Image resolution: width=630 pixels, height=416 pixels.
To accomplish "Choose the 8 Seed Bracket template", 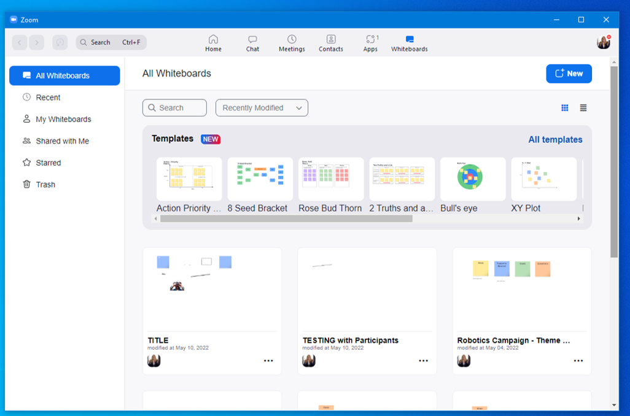I will tap(260, 179).
